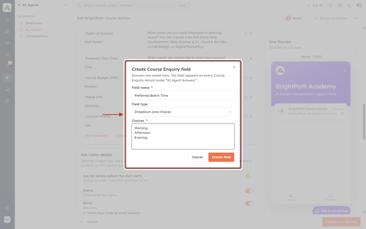The width and height of the screenshot is (366, 229).
Task: Open the Field type dropdown
Action: (x=183, y=112)
